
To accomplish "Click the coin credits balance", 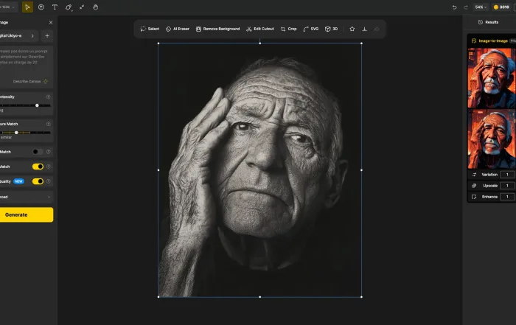I will click(501, 7).
